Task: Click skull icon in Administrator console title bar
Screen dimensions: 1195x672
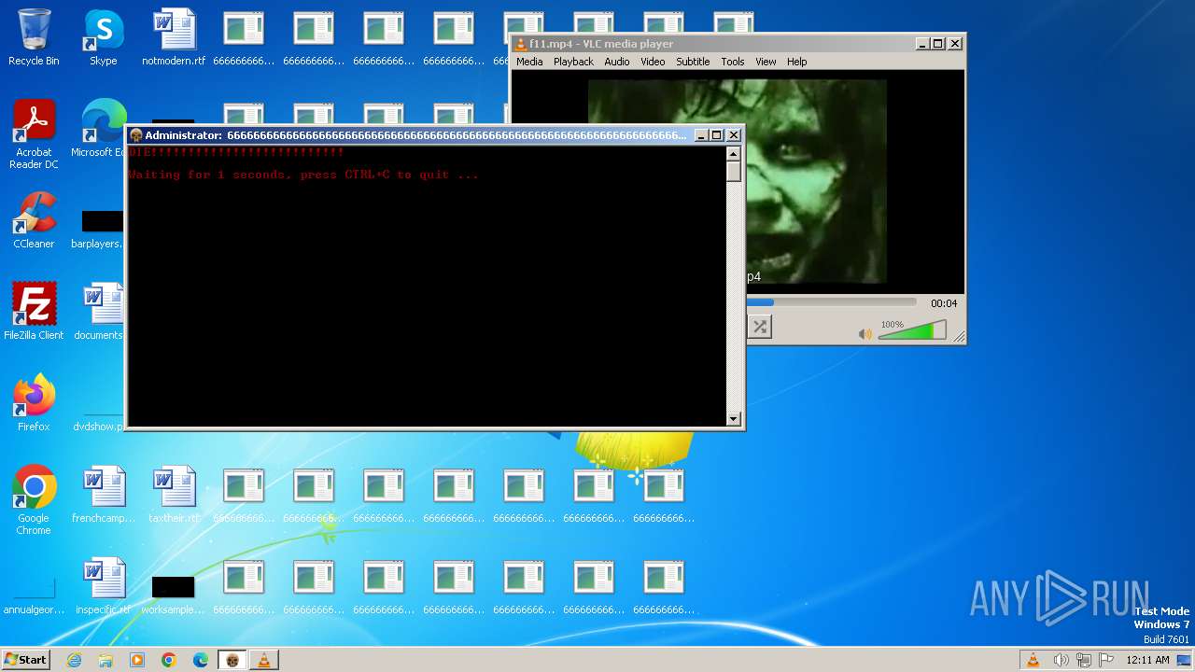Action: click(135, 135)
